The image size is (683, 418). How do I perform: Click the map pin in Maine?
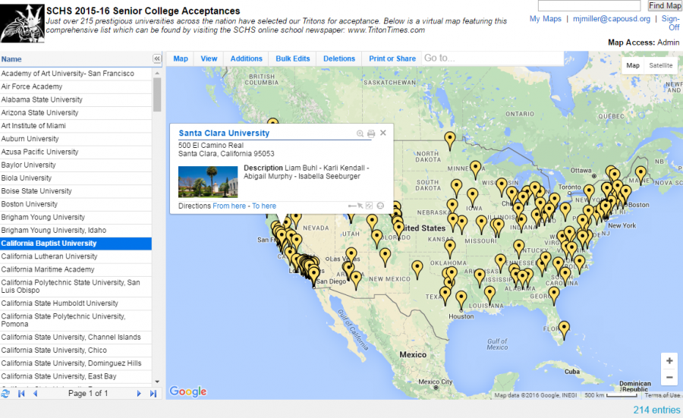[641, 174]
